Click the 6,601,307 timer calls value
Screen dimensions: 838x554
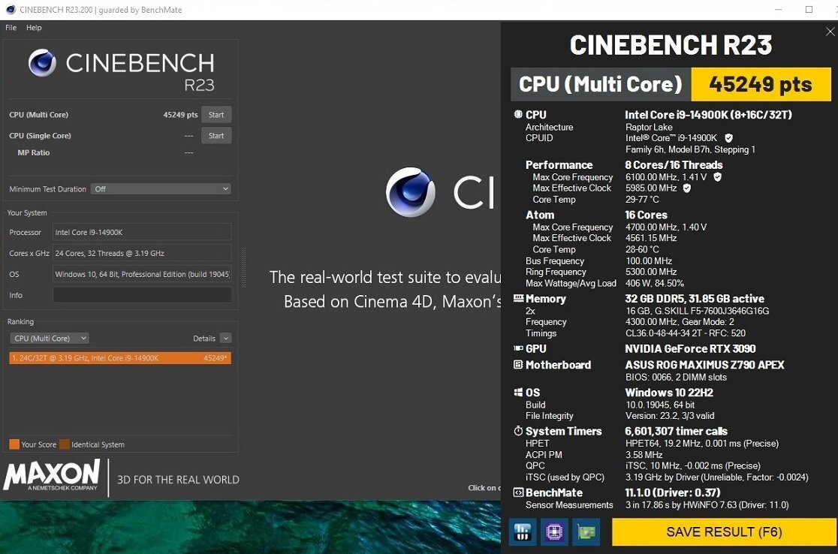click(676, 431)
